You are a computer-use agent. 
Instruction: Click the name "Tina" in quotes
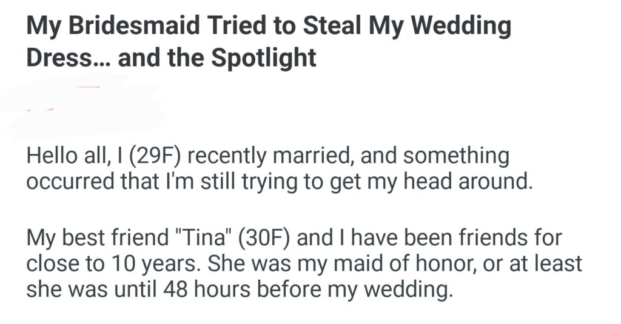[x=198, y=238]
